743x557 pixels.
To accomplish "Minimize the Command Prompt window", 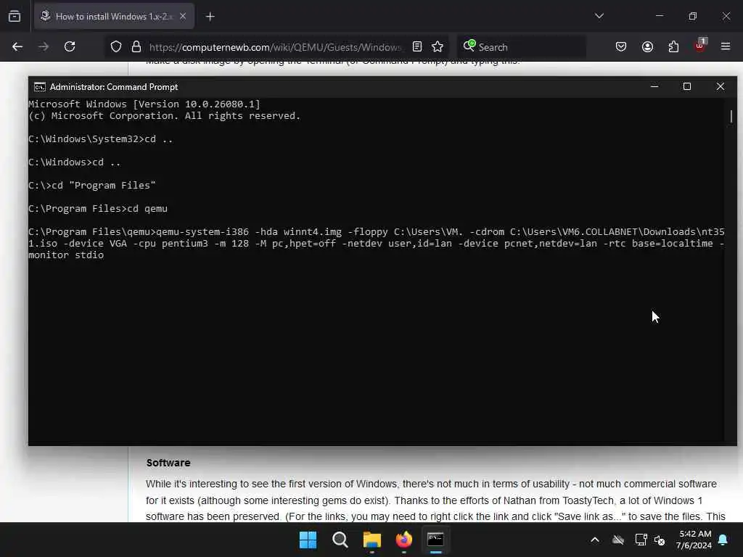I will [x=654, y=87].
